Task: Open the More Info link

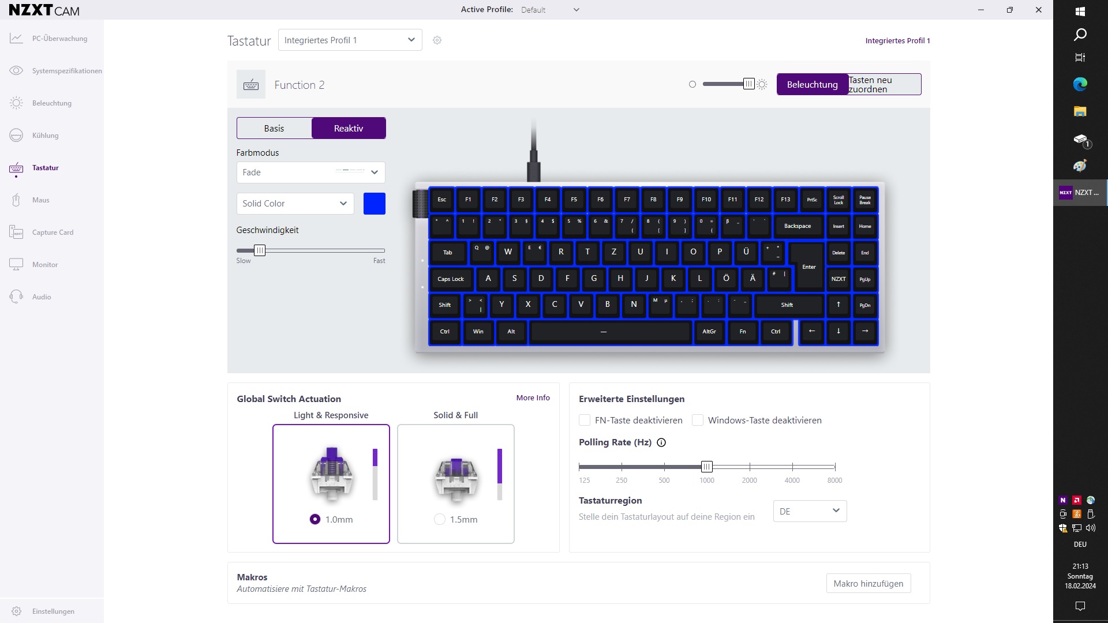Action: [x=533, y=397]
